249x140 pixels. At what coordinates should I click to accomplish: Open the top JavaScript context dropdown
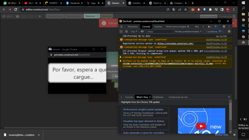coord(134,31)
